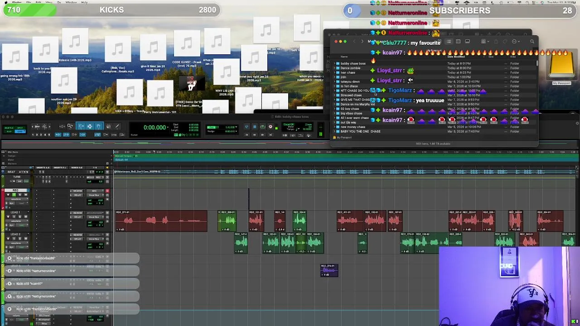Click the Finder back arrow
The height and width of the screenshot is (326, 580).
tap(354, 41)
